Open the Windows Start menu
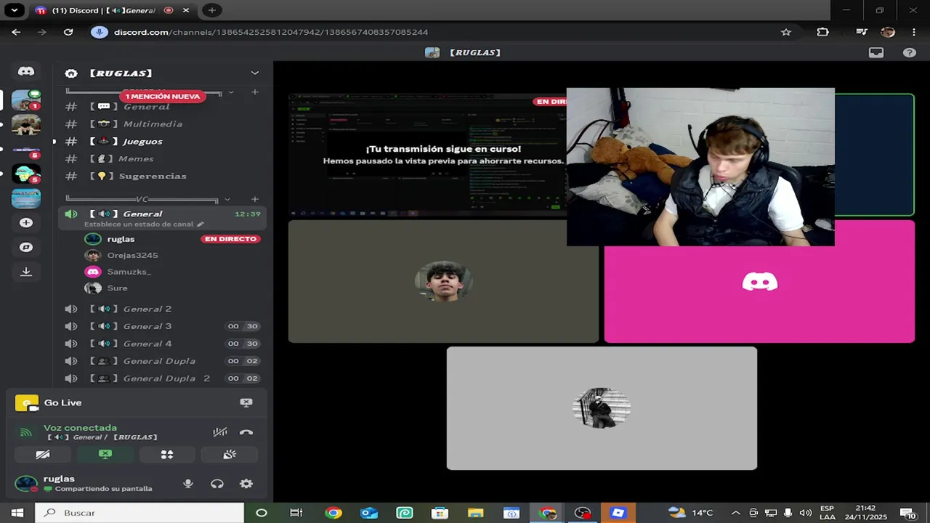Screen dimensions: 930x523 tap(17, 513)
